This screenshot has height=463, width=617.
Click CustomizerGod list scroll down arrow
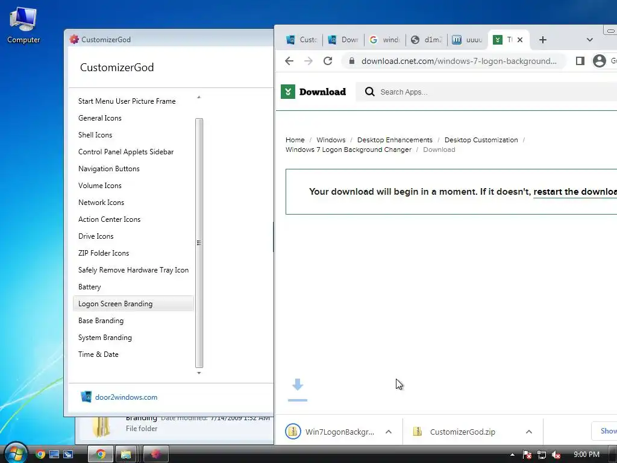tap(199, 373)
